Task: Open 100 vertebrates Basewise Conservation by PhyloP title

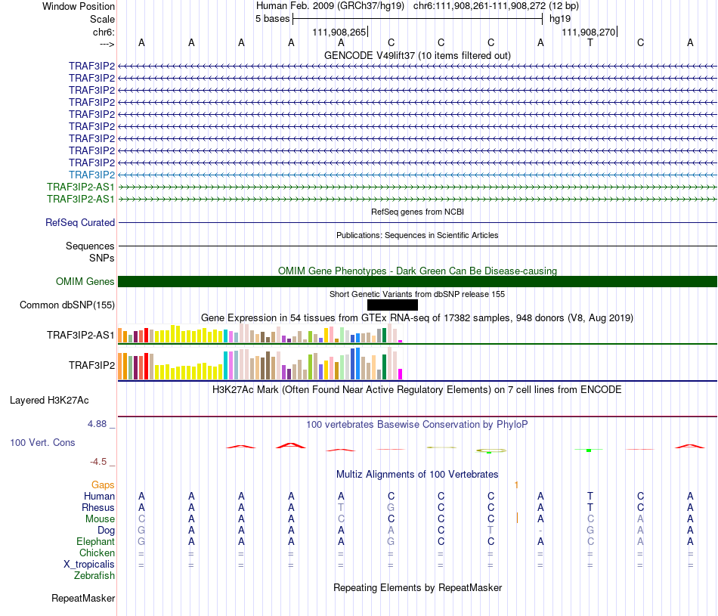Action: click(x=417, y=425)
